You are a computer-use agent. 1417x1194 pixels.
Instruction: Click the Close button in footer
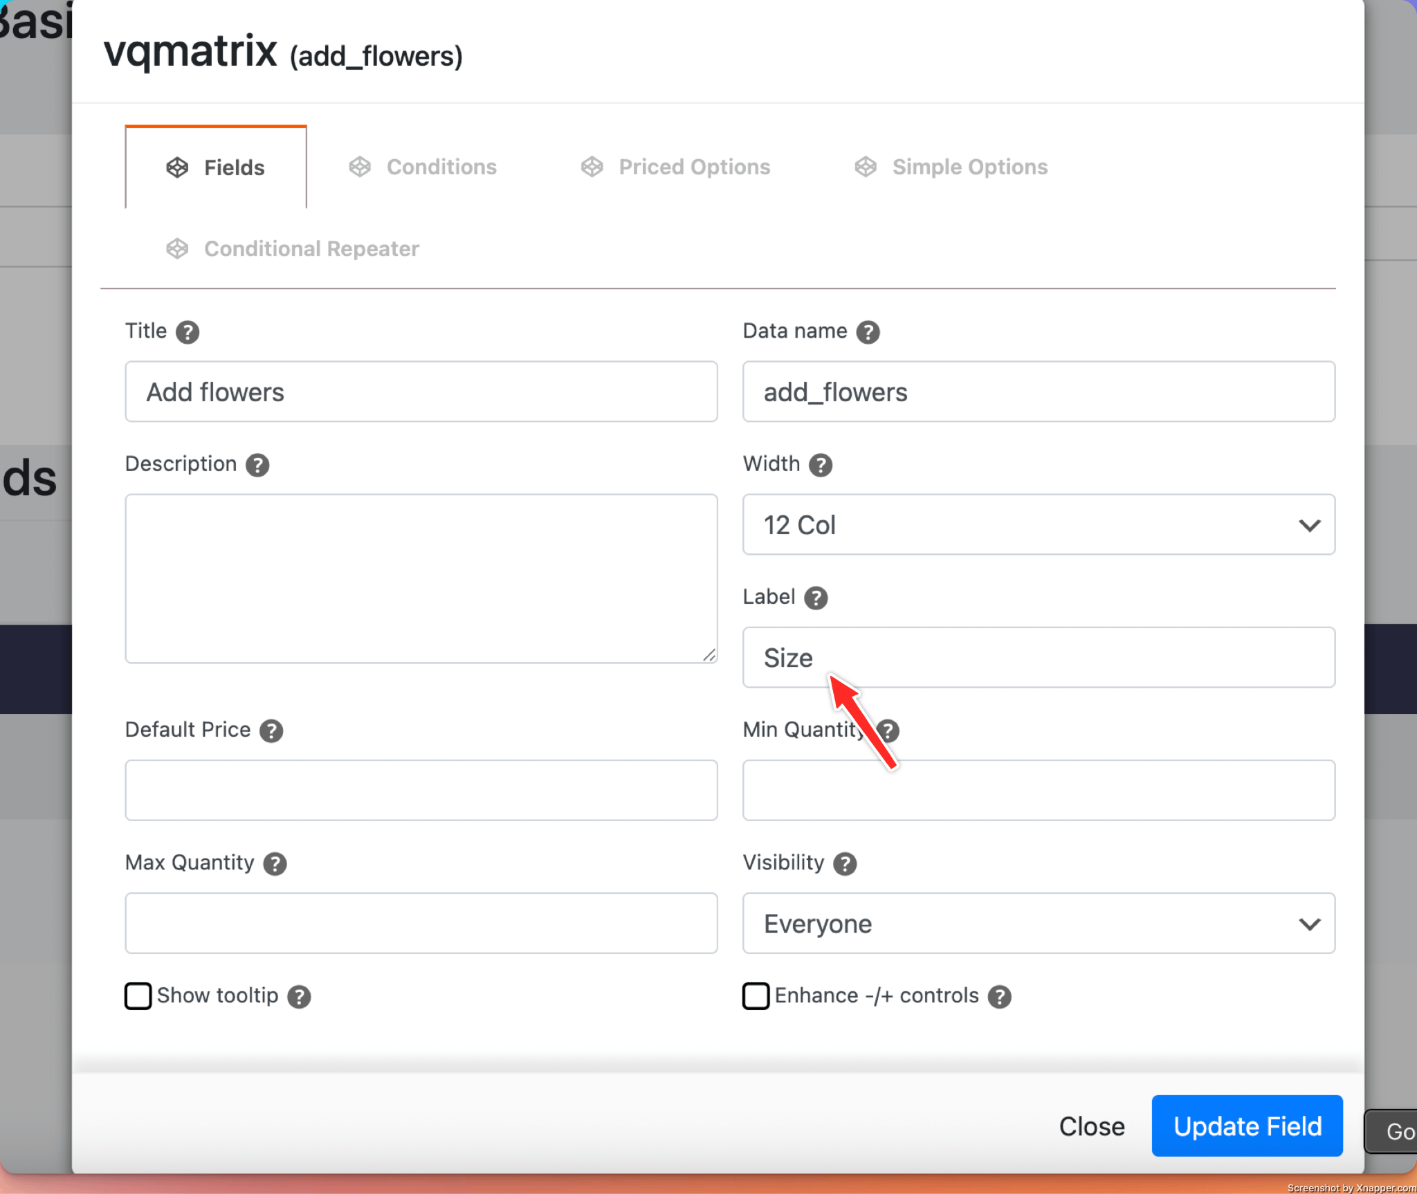coord(1091,1126)
